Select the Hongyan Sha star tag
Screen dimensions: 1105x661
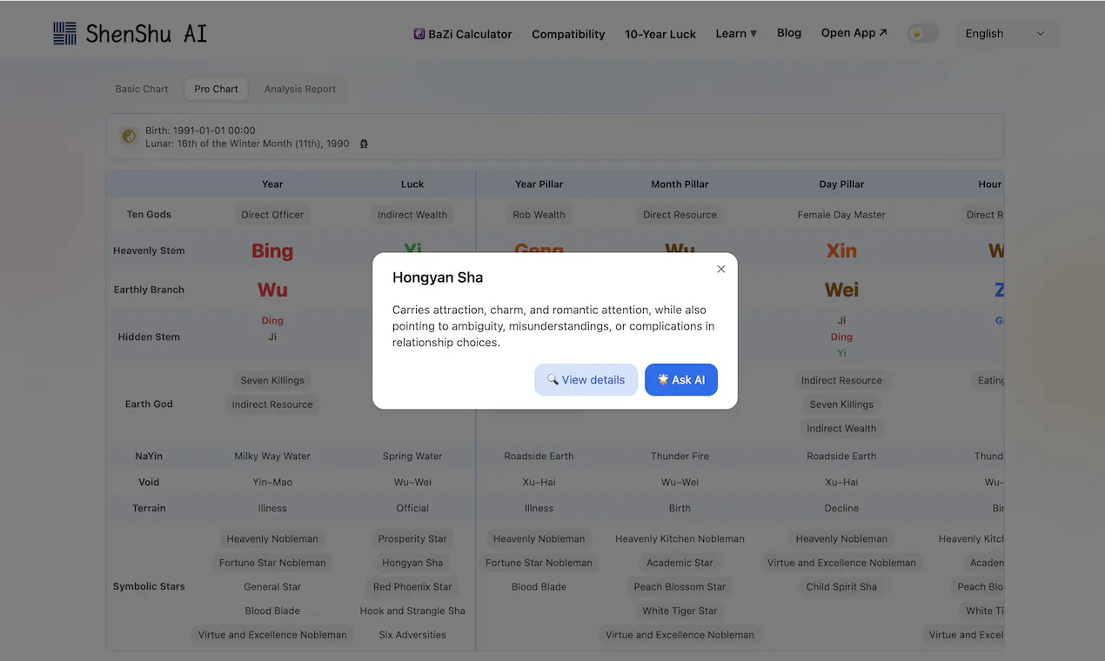click(x=412, y=563)
